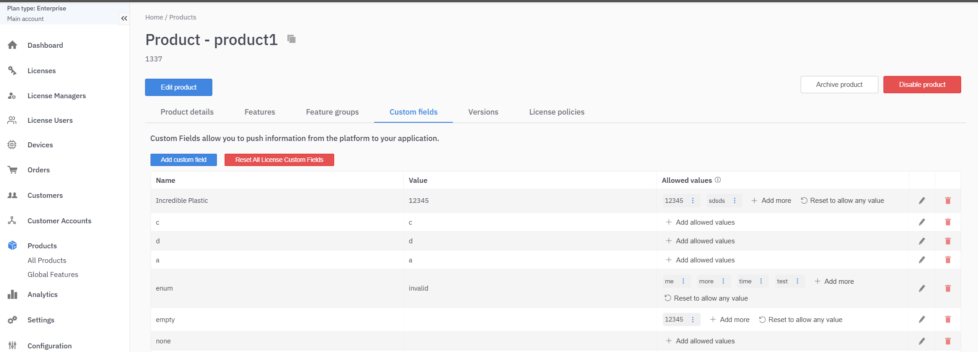
Task: Open the License policies tab
Action: click(x=557, y=112)
